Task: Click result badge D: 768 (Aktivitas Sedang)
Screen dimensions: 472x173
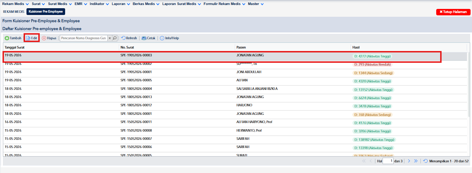Action: 372,115
